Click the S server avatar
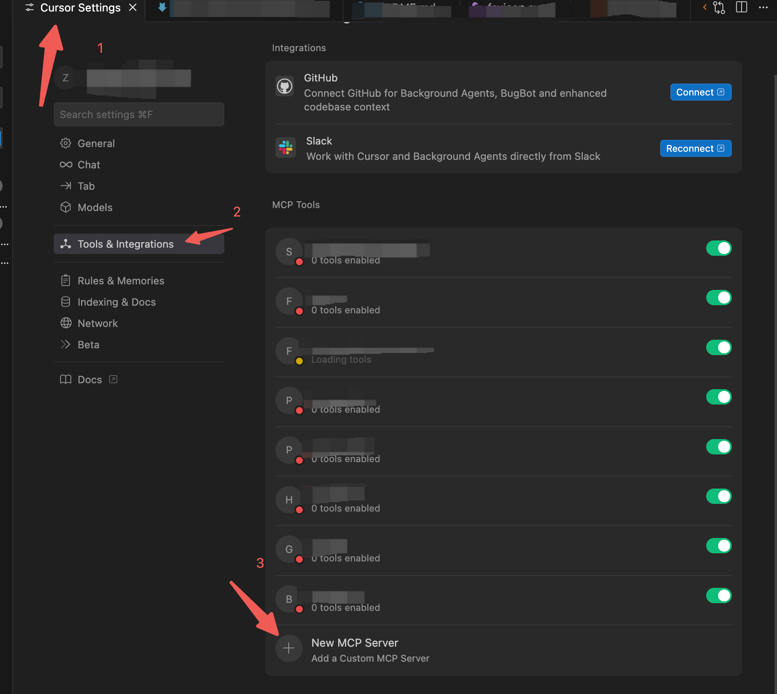The height and width of the screenshot is (694, 777). 289,252
